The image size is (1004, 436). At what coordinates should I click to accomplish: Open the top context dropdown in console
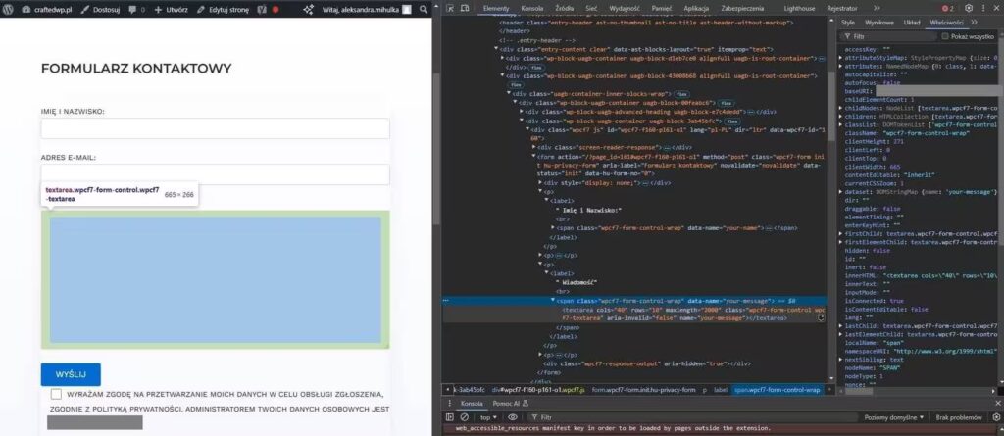488,417
